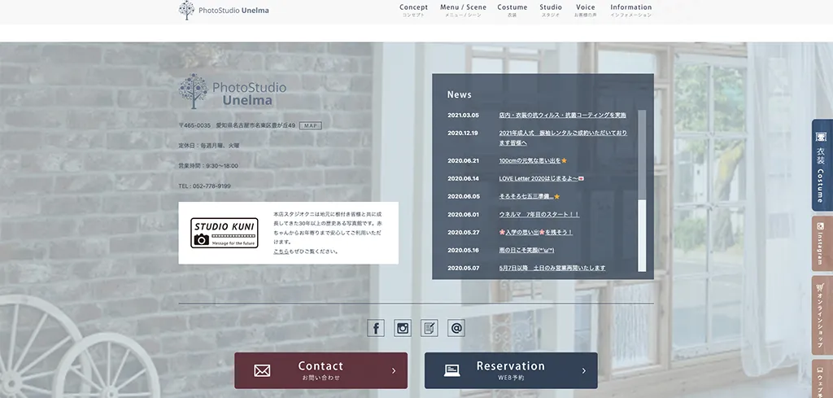833x398 pixels.
Task: Open the 2021.03.05 antivirus coating news
Action: click(563, 115)
